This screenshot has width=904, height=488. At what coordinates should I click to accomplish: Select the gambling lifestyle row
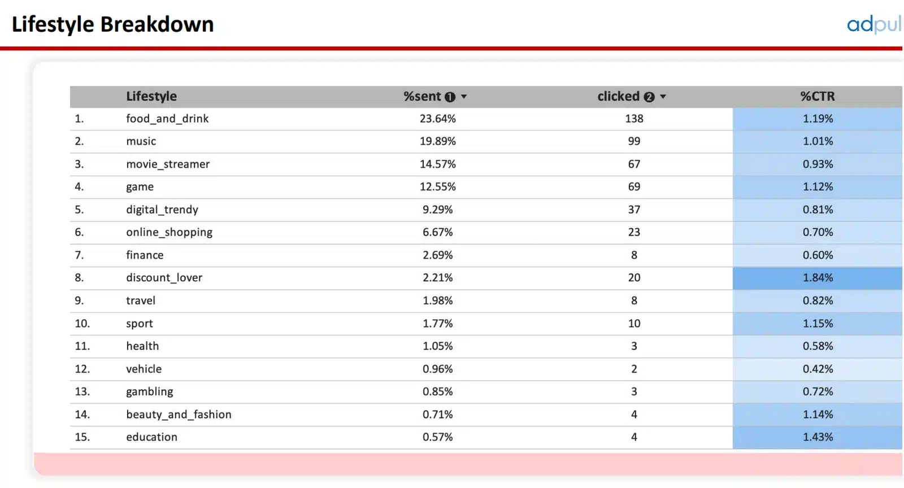point(150,391)
